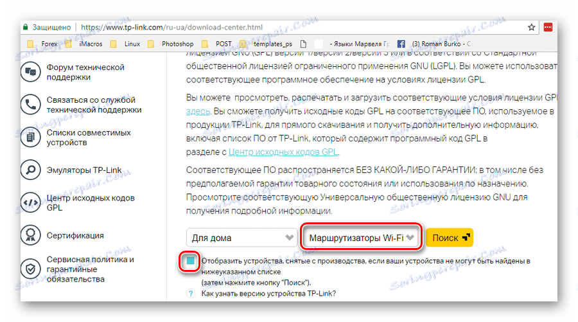
Task: Follow the 'здесь' hyperlink
Action: tap(198, 111)
